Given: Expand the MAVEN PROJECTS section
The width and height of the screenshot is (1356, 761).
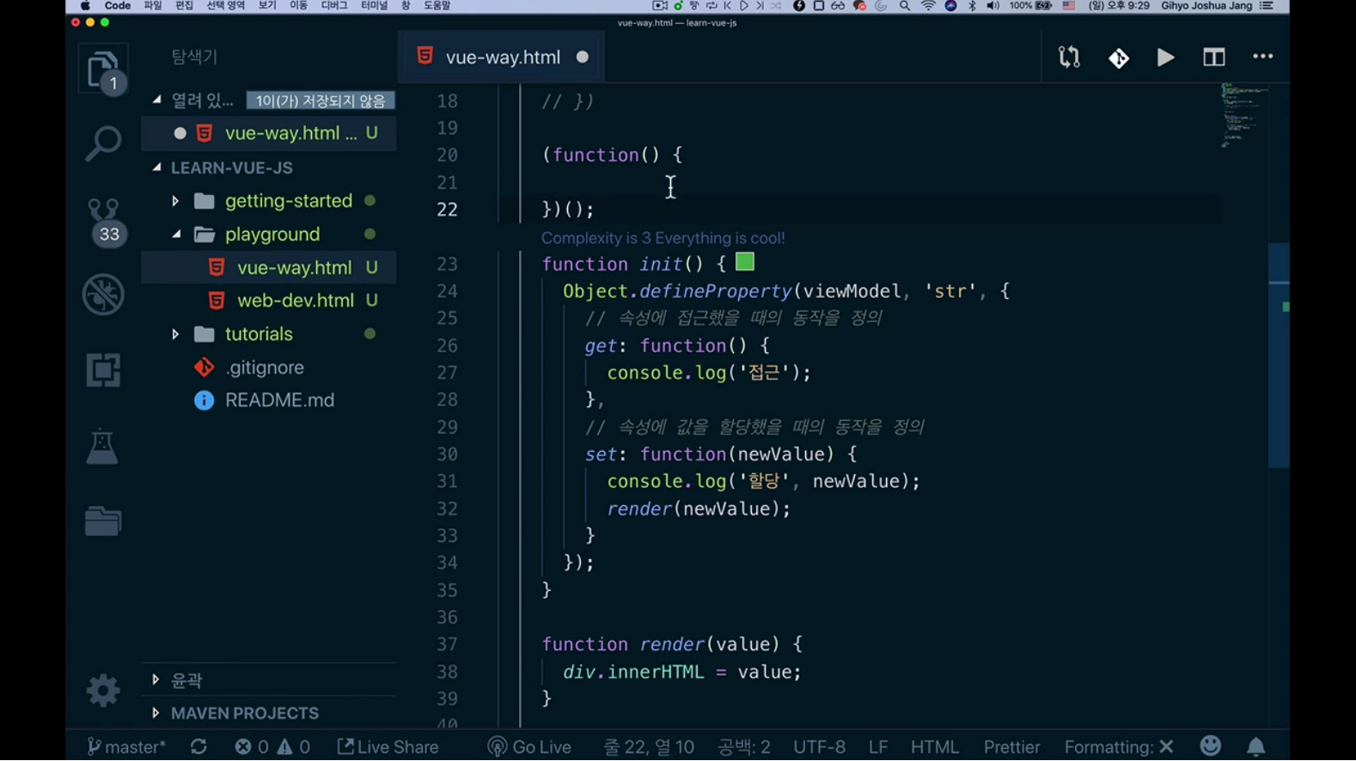Looking at the screenshot, I should 244,713.
